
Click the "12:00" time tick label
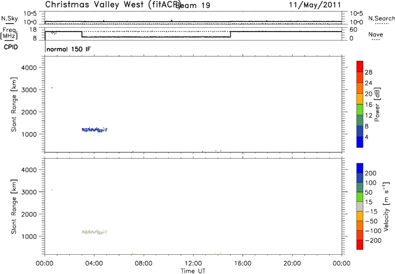(193, 264)
